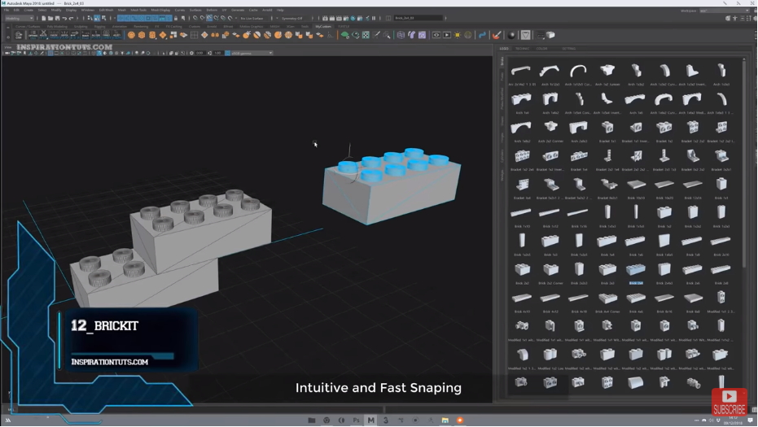Pick the Bracket 1x1 piece
The height and width of the screenshot is (427, 758).
pos(607,128)
